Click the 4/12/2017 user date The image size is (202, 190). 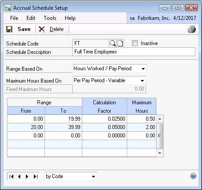184,18
